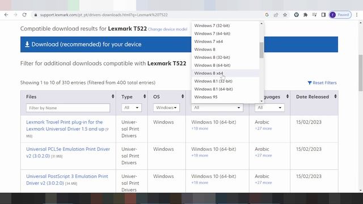Click the lock icon in address bar
Image resolution: width=363 pixels, height=204 pixels.
click(x=35, y=15)
